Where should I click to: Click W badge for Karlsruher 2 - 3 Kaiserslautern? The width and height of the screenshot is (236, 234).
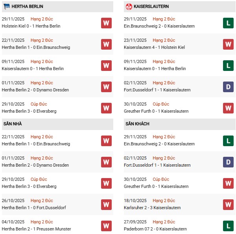coord(228,204)
